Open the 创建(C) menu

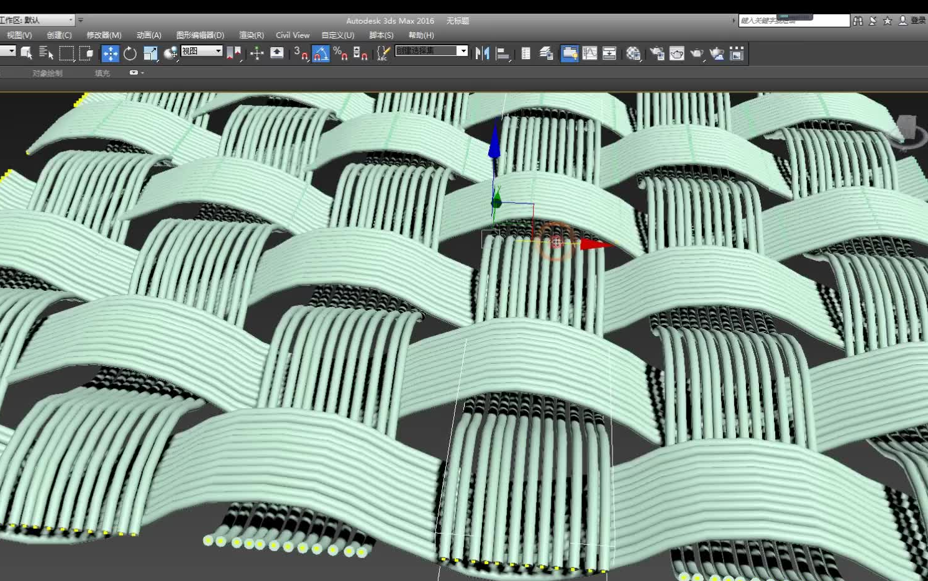point(59,35)
